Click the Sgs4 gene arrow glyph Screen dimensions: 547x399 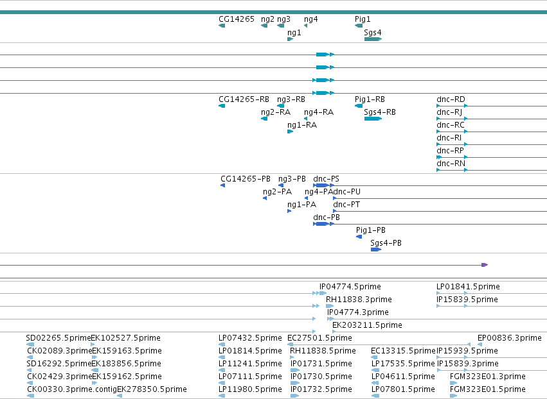click(373, 39)
